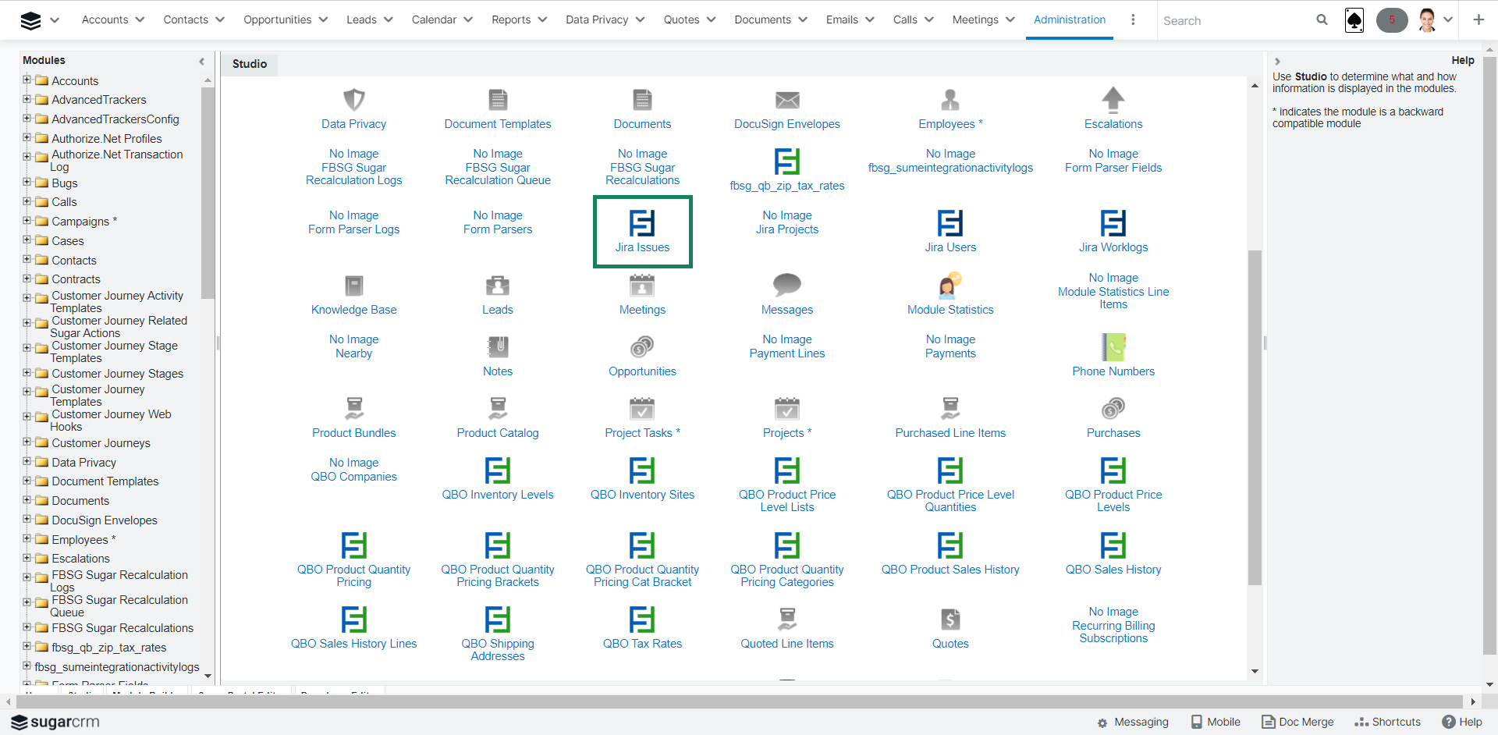1498x735 pixels.
Task: Click the Module Statistics icon
Action: [x=950, y=286]
